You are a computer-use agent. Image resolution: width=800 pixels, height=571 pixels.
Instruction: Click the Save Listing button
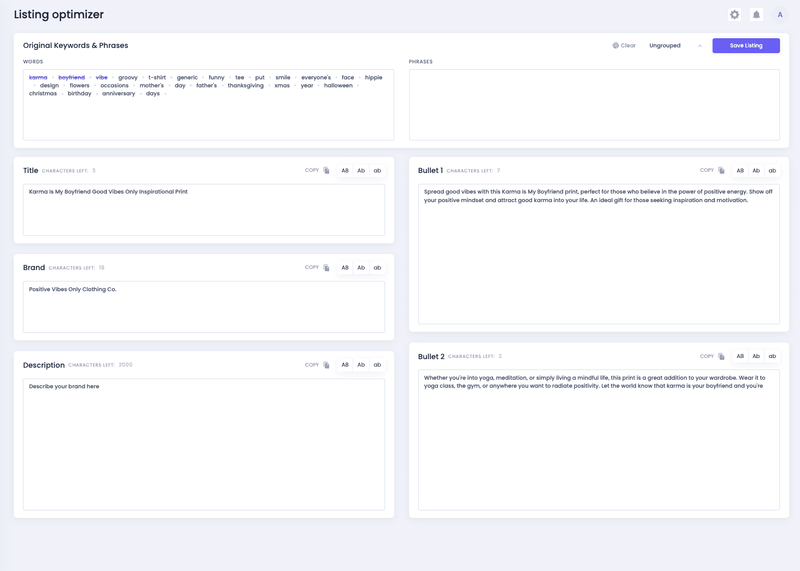coord(746,45)
